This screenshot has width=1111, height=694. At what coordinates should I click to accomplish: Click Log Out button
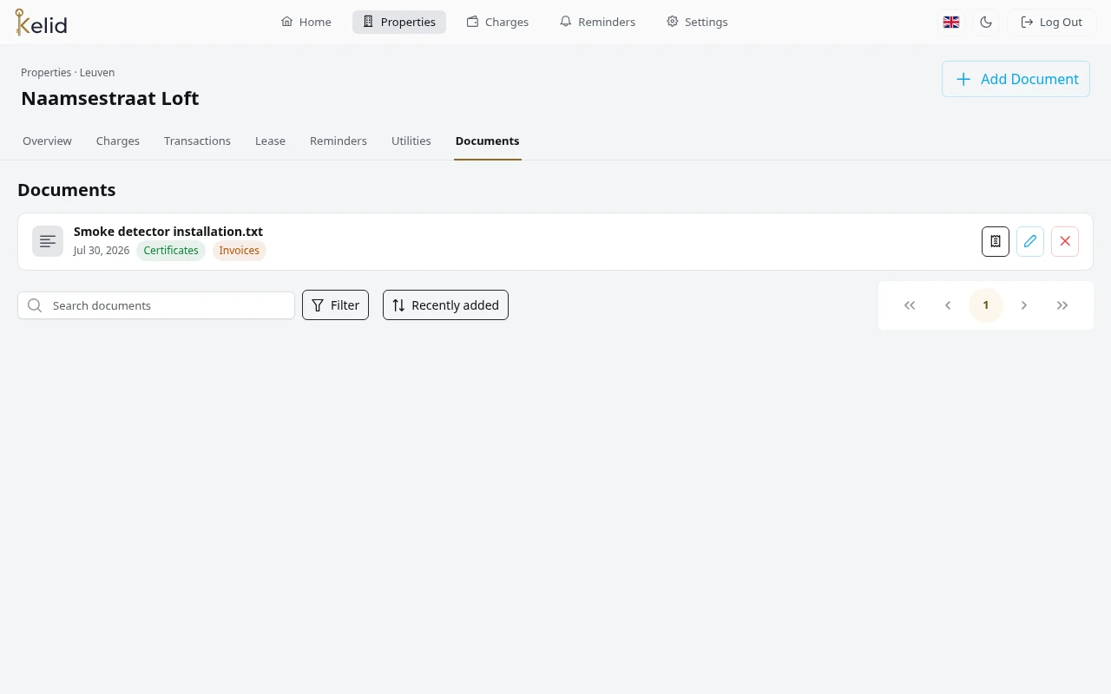[1051, 23]
